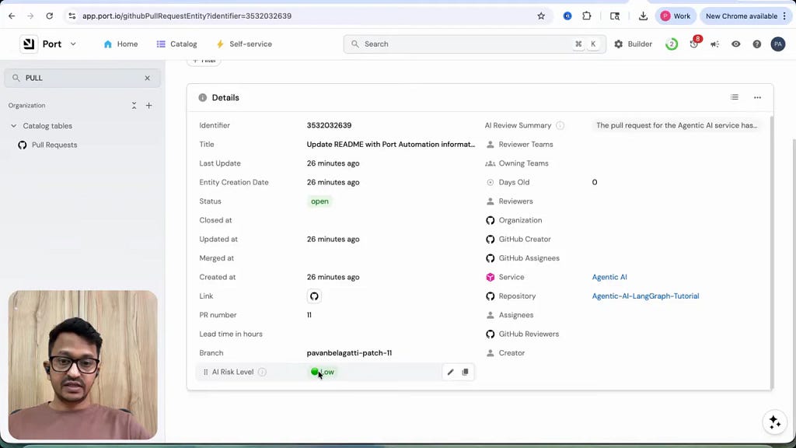Click the Low AI risk level badge
This screenshot has width=796, height=448.
[x=323, y=372]
